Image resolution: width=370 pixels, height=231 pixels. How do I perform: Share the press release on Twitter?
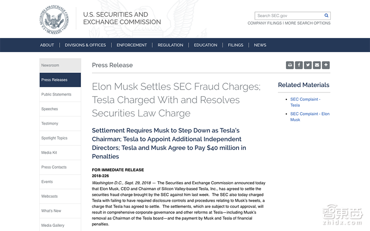(308, 65)
